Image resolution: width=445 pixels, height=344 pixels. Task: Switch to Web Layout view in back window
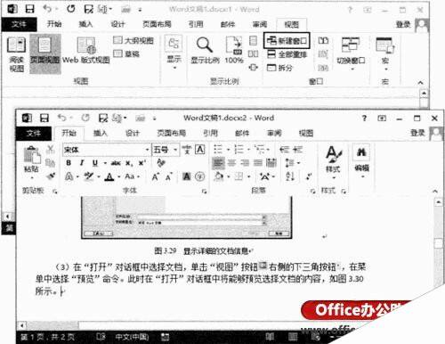click(86, 51)
